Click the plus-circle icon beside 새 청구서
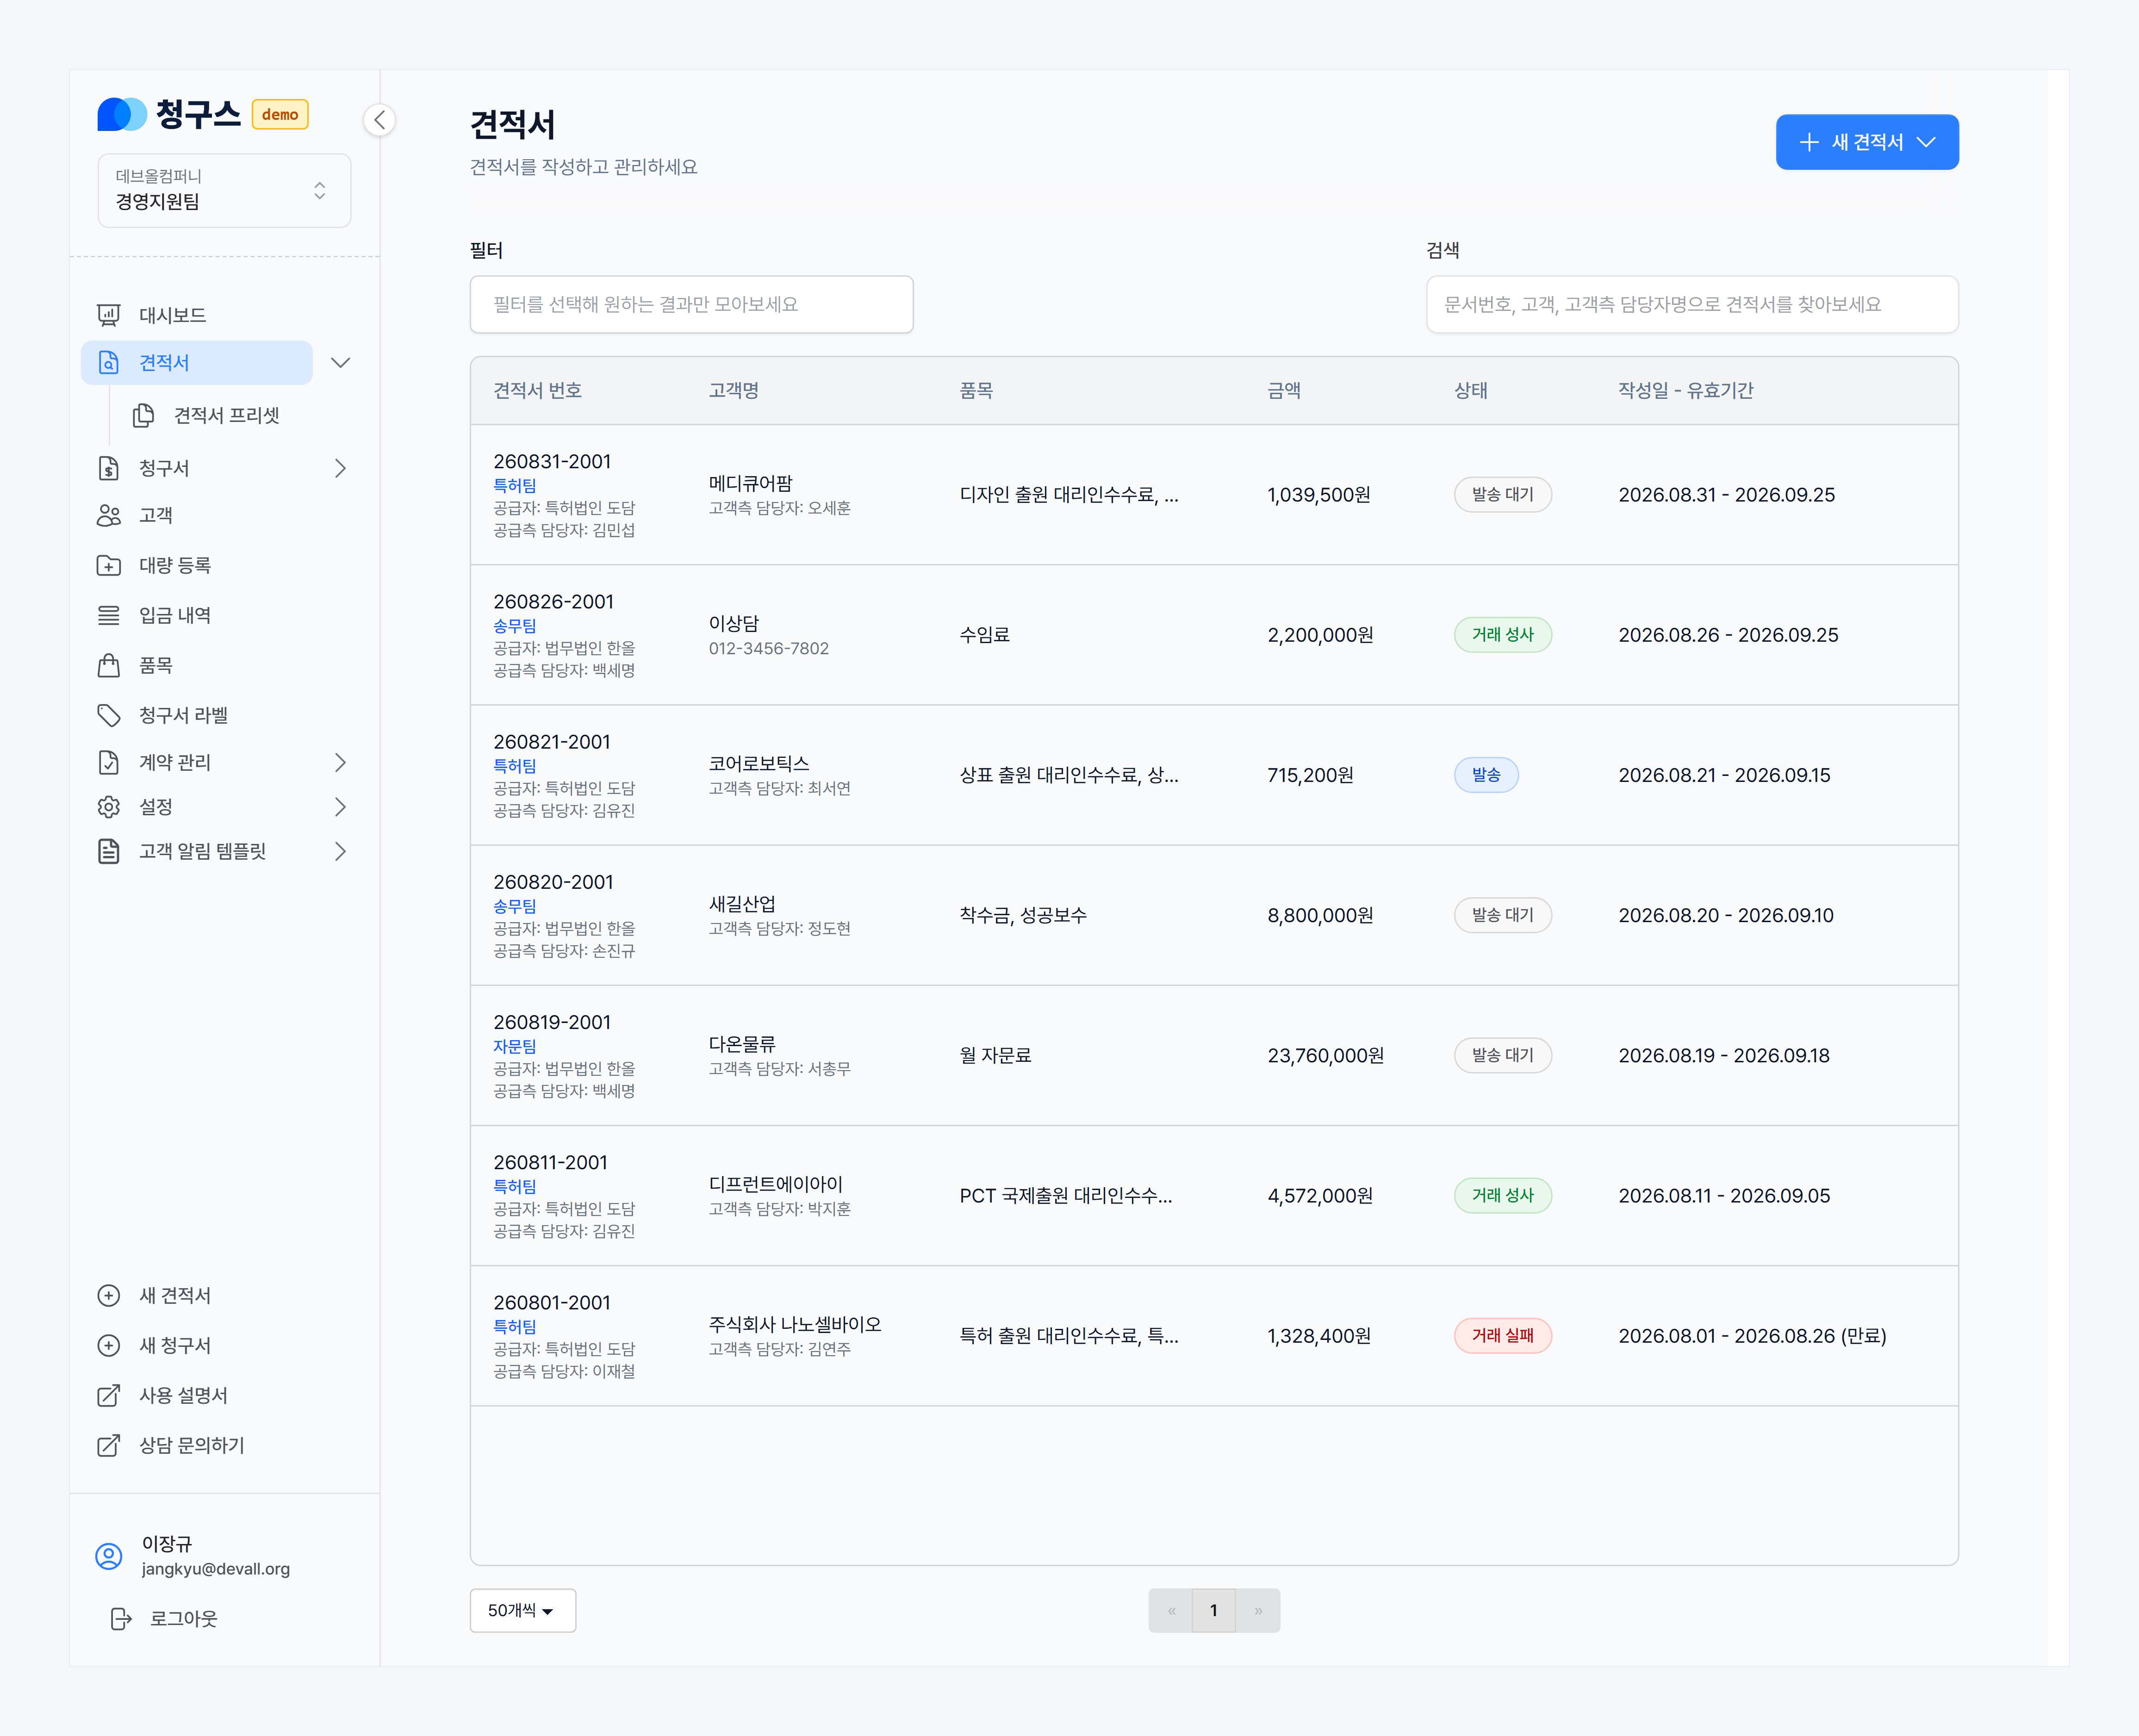The height and width of the screenshot is (1736, 2139). 109,1345
